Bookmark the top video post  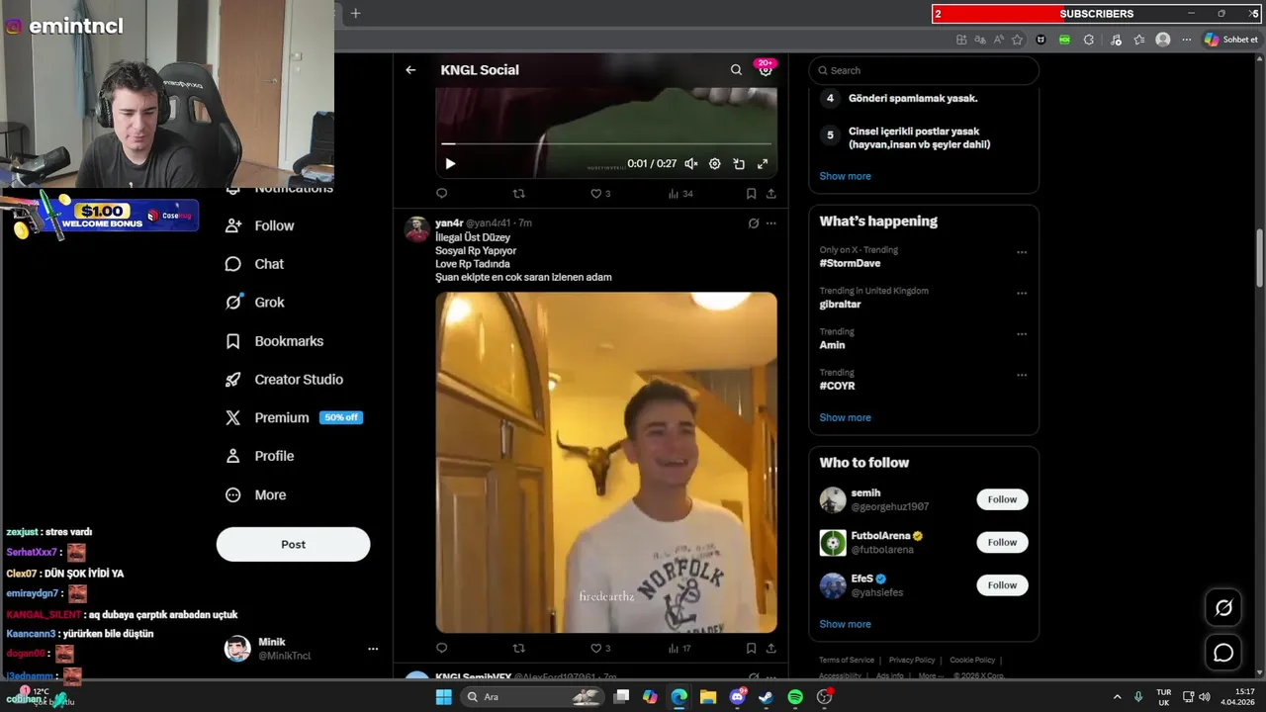[x=752, y=194]
